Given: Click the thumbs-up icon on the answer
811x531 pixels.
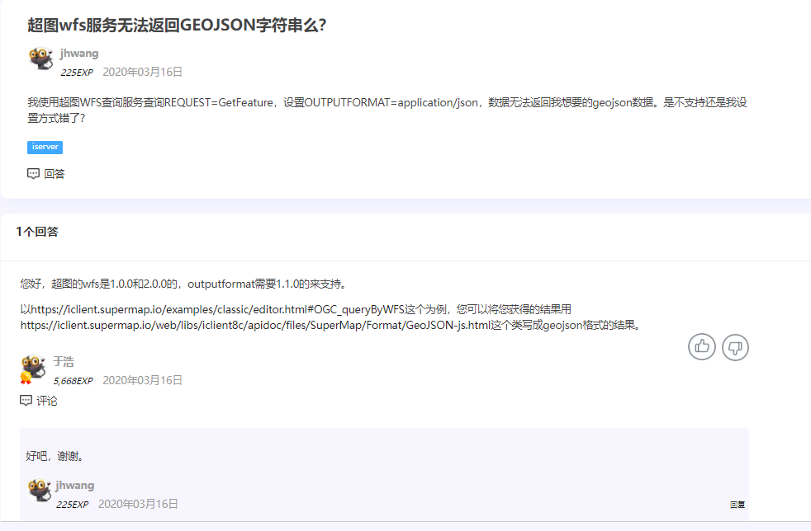Looking at the screenshot, I should coord(701,346).
